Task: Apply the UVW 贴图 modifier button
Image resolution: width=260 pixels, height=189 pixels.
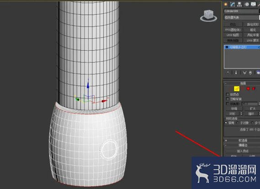Action: coord(233,35)
